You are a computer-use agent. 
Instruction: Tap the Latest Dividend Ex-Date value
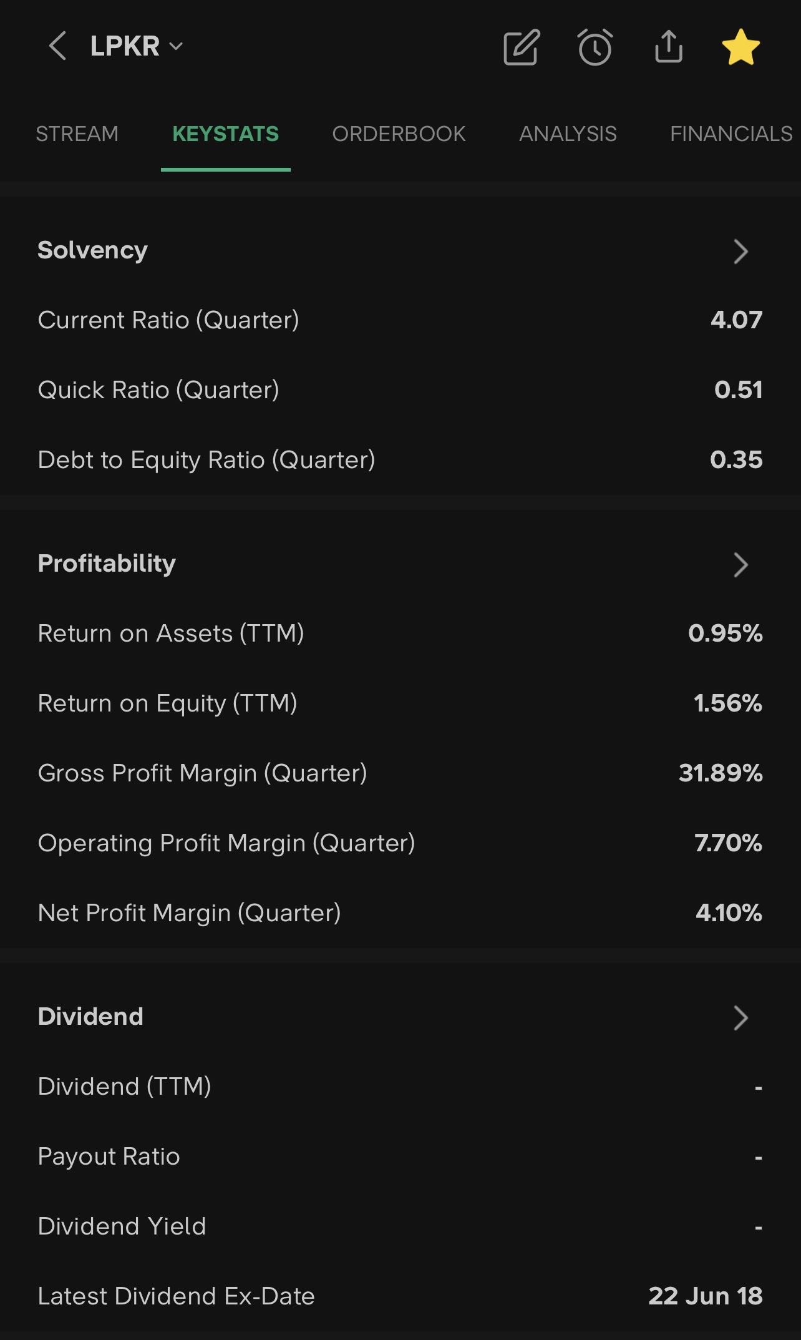tap(705, 1296)
